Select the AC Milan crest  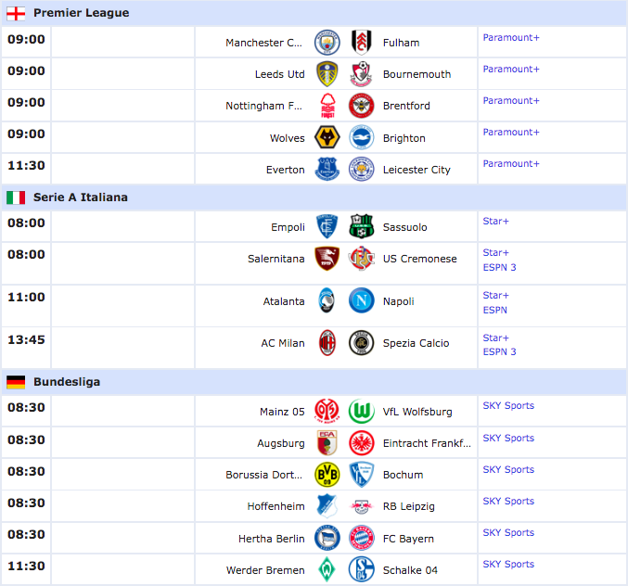(327, 343)
